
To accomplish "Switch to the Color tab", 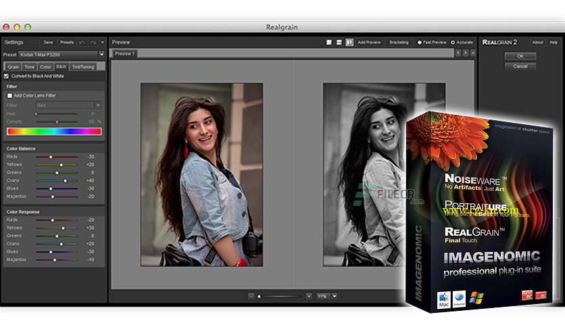I will tap(45, 67).
